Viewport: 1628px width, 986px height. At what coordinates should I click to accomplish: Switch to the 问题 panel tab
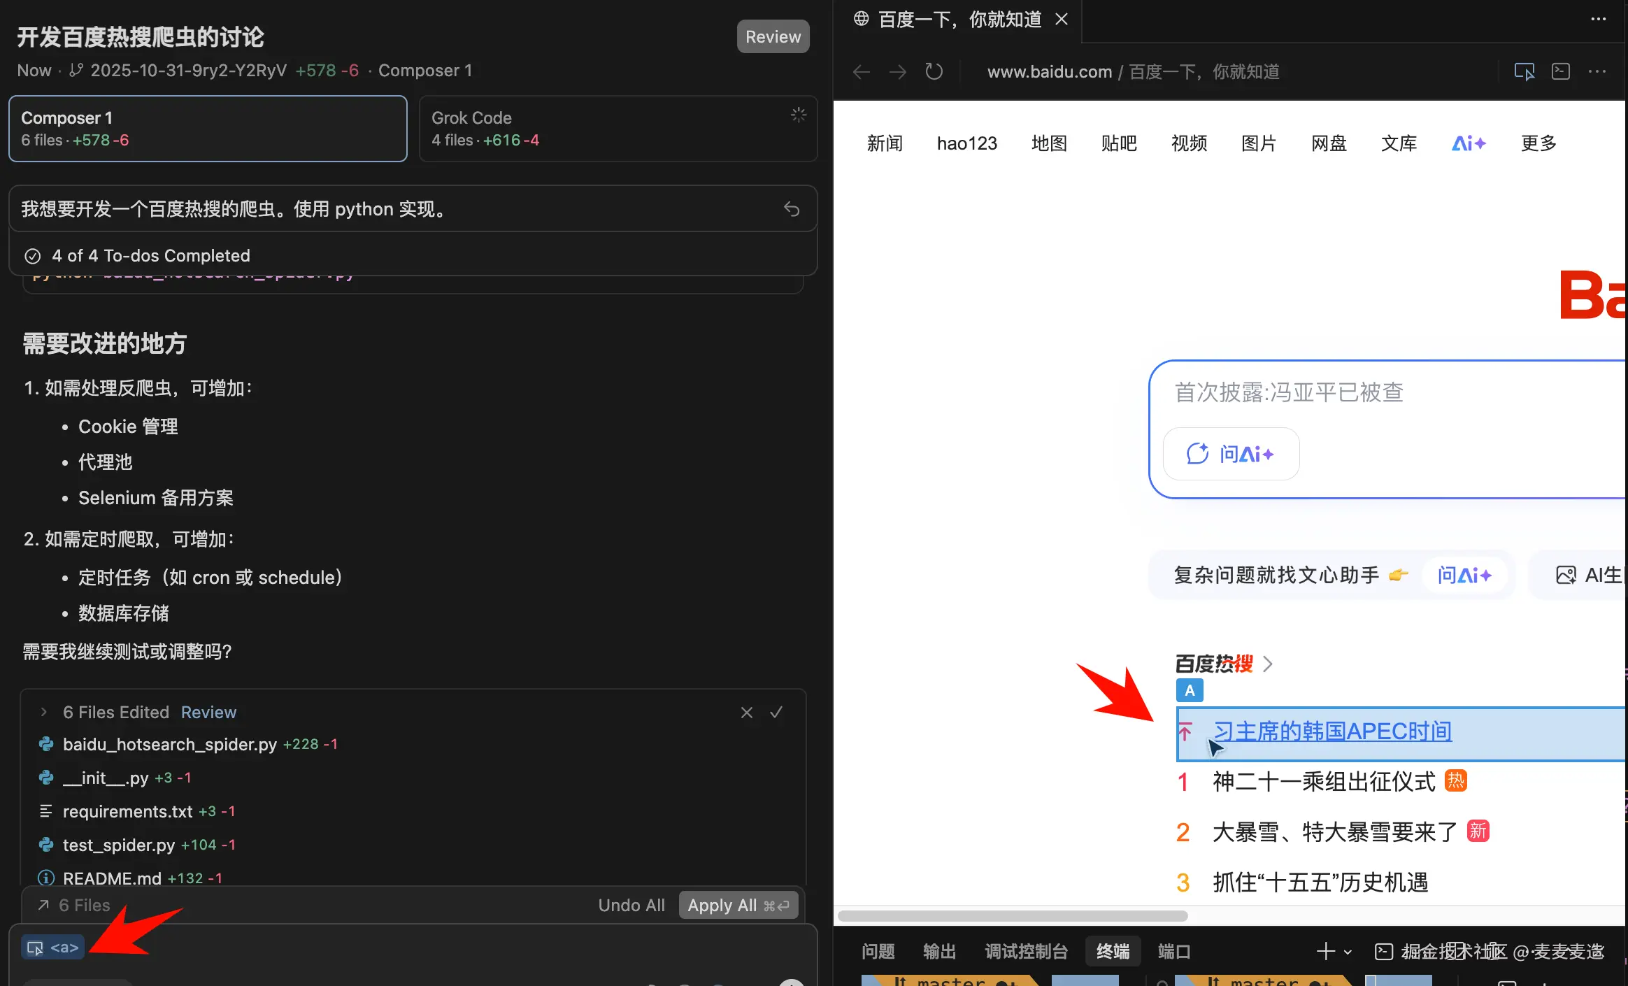pos(876,951)
